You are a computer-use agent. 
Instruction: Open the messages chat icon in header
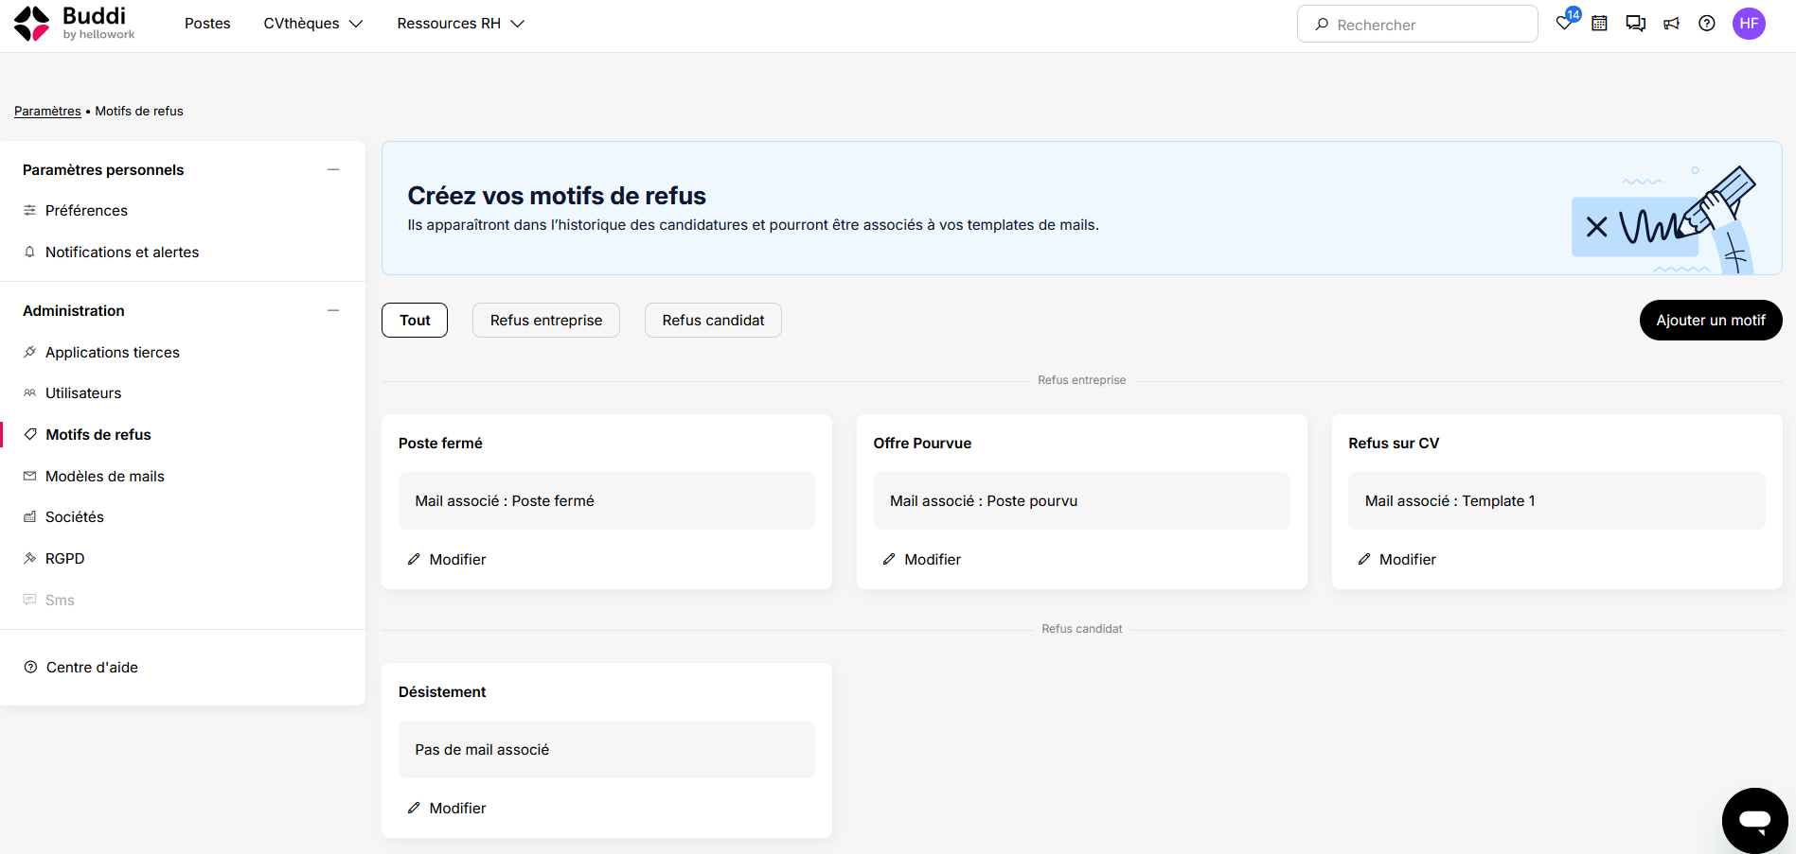tap(1635, 24)
